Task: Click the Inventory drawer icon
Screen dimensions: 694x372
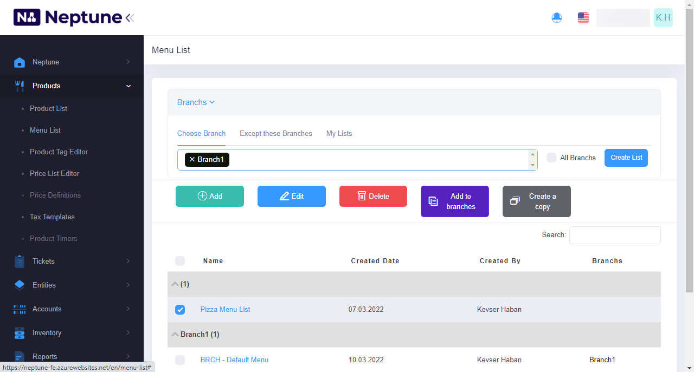Action: 20,333
